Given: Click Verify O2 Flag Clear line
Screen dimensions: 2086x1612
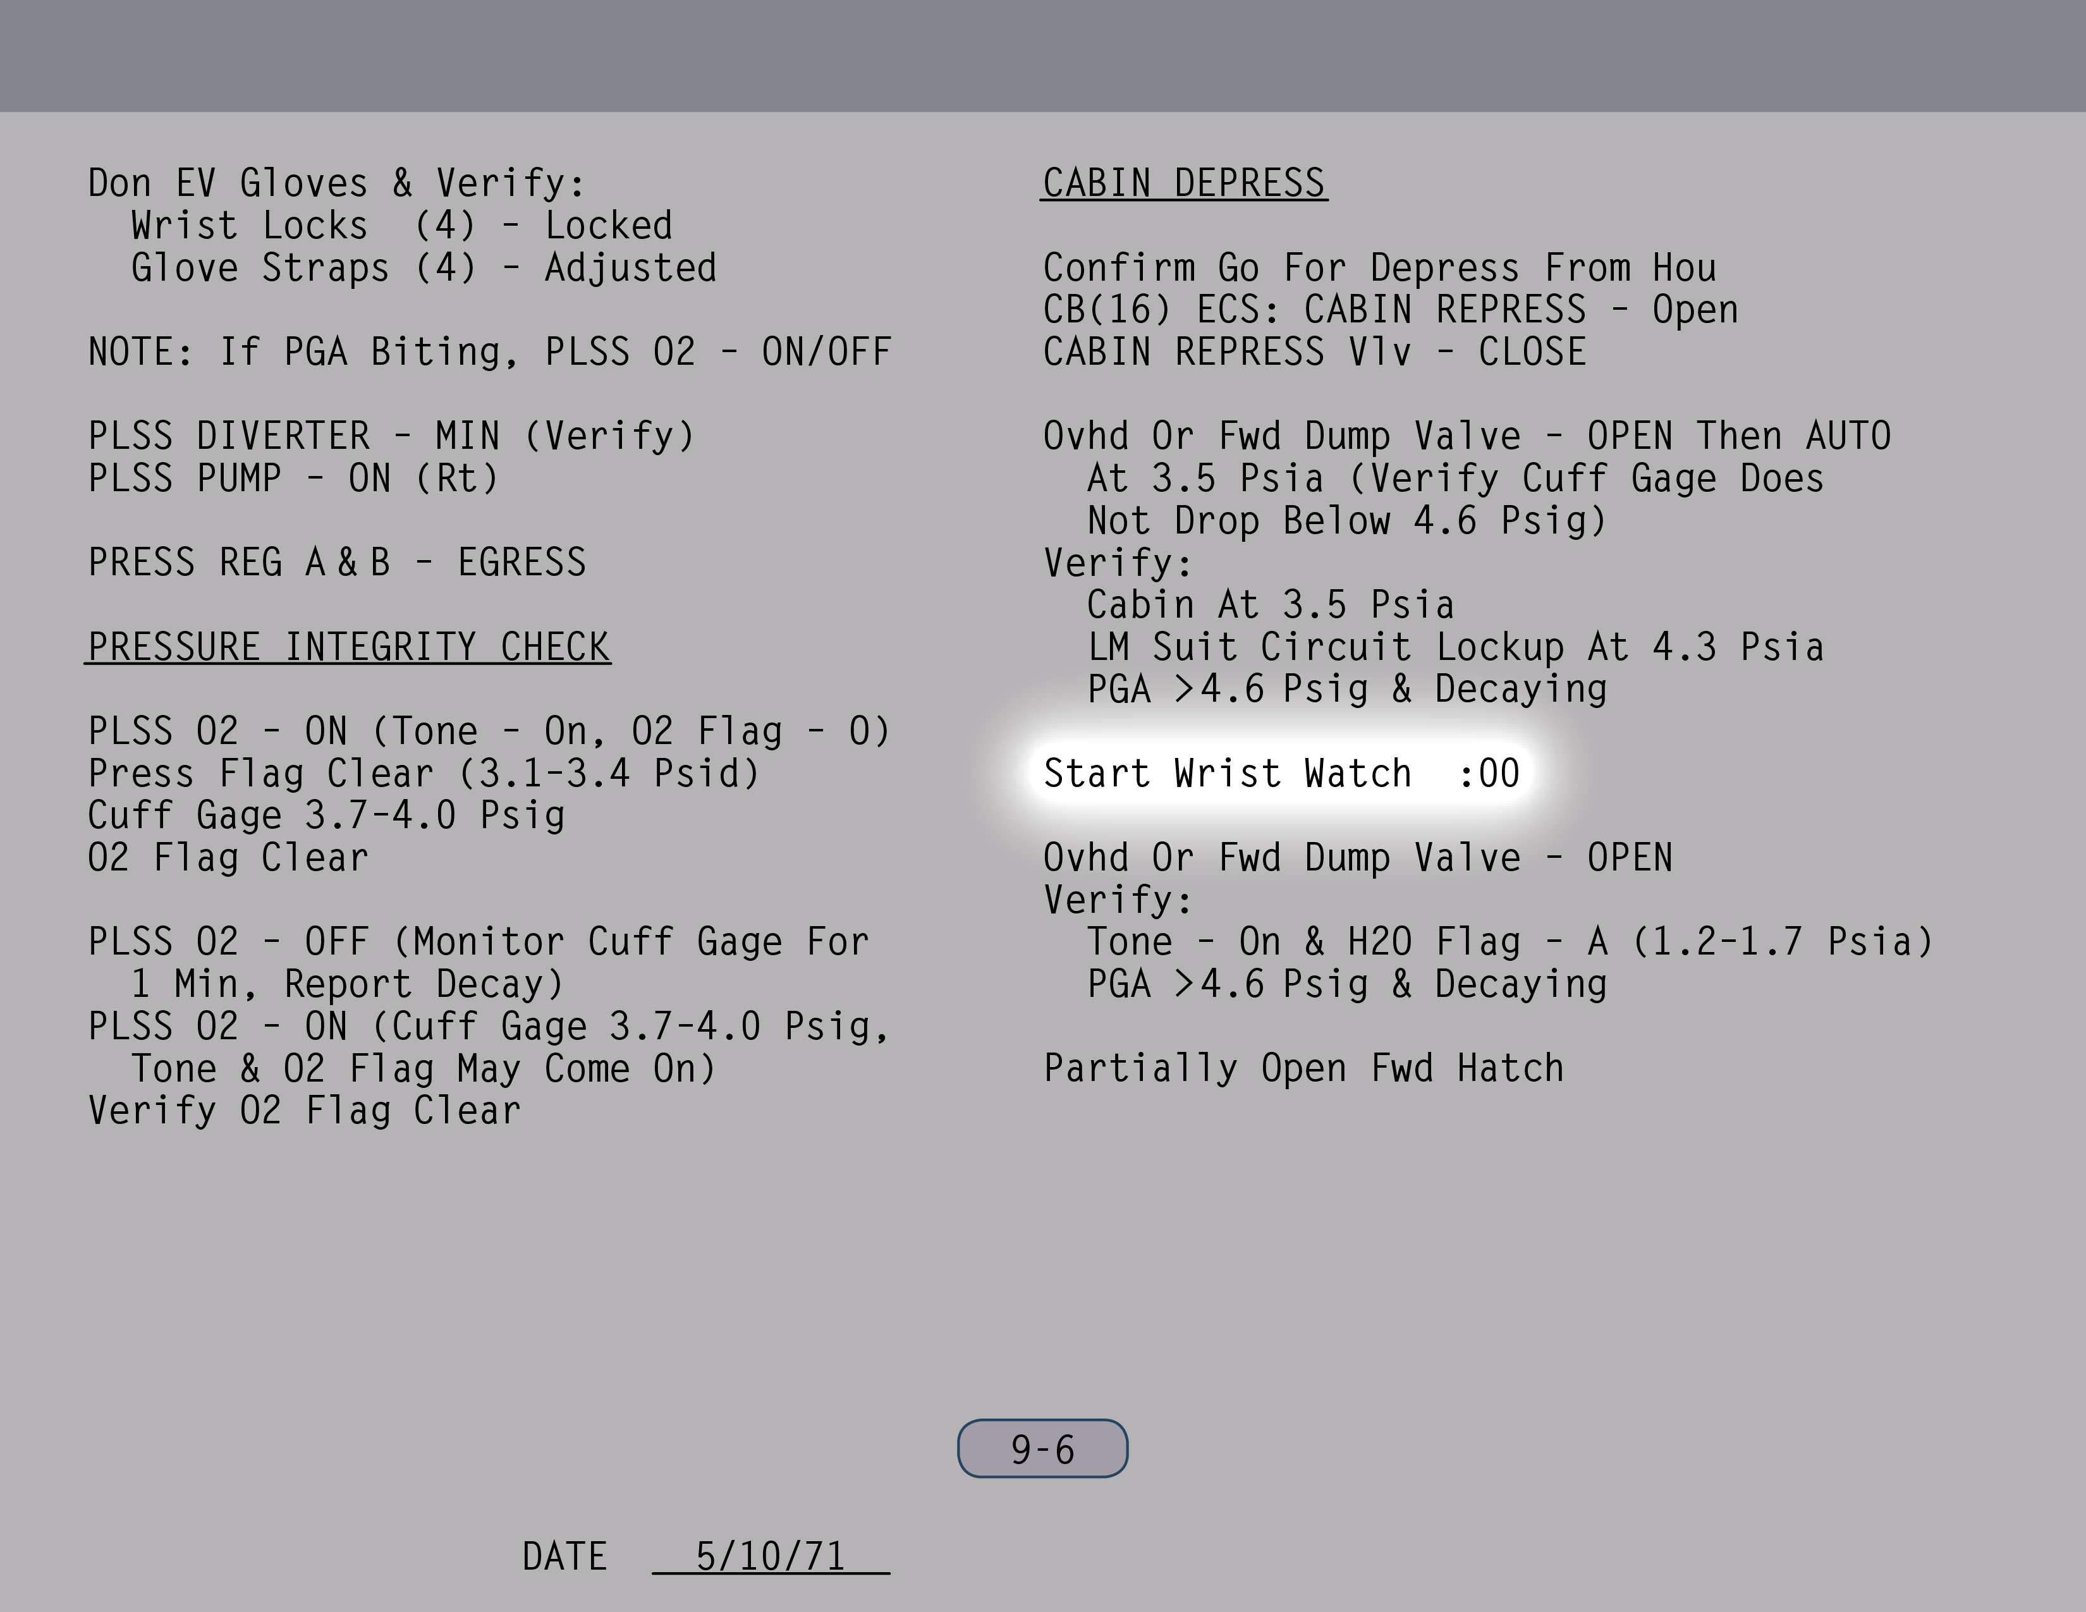Looking at the screenshot, I should pyautogui.click(x=303, y=1109).
